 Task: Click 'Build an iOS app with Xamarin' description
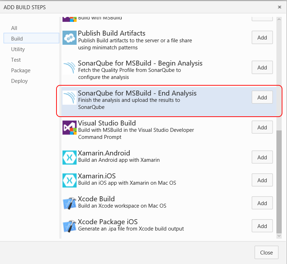127,183
